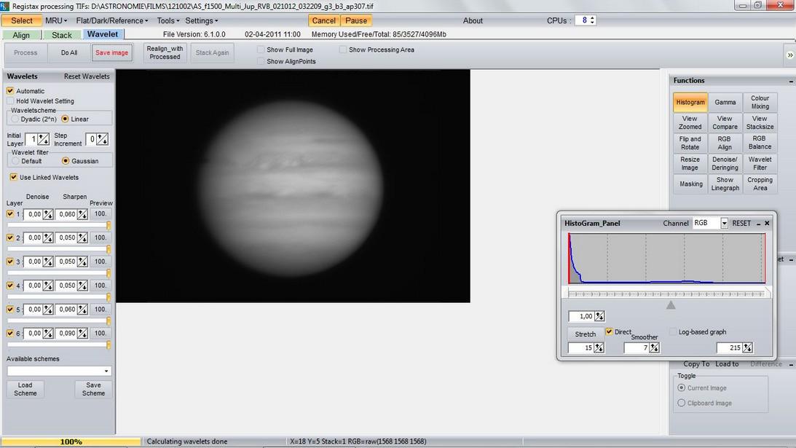Click the Layer 1 wavelet slider
The height and width of the screenshot is (448, 796).
(58, 225)
